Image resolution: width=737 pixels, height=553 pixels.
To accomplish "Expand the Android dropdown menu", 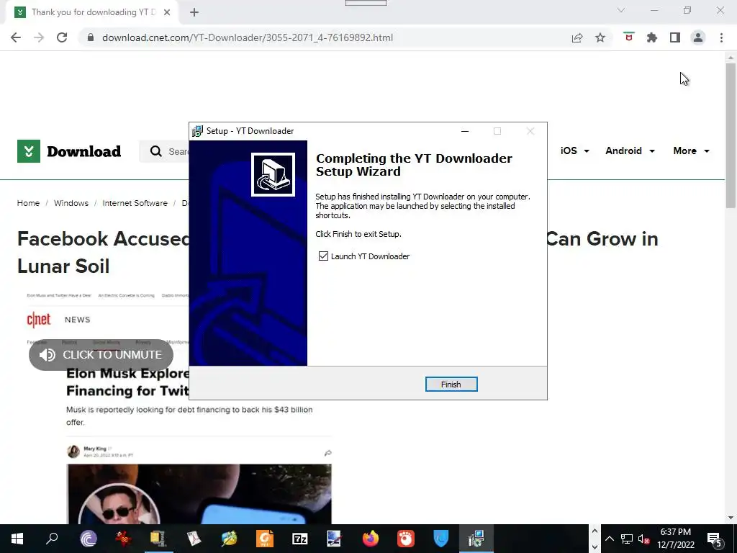I will pyautogui.click(x=630, y=151).
